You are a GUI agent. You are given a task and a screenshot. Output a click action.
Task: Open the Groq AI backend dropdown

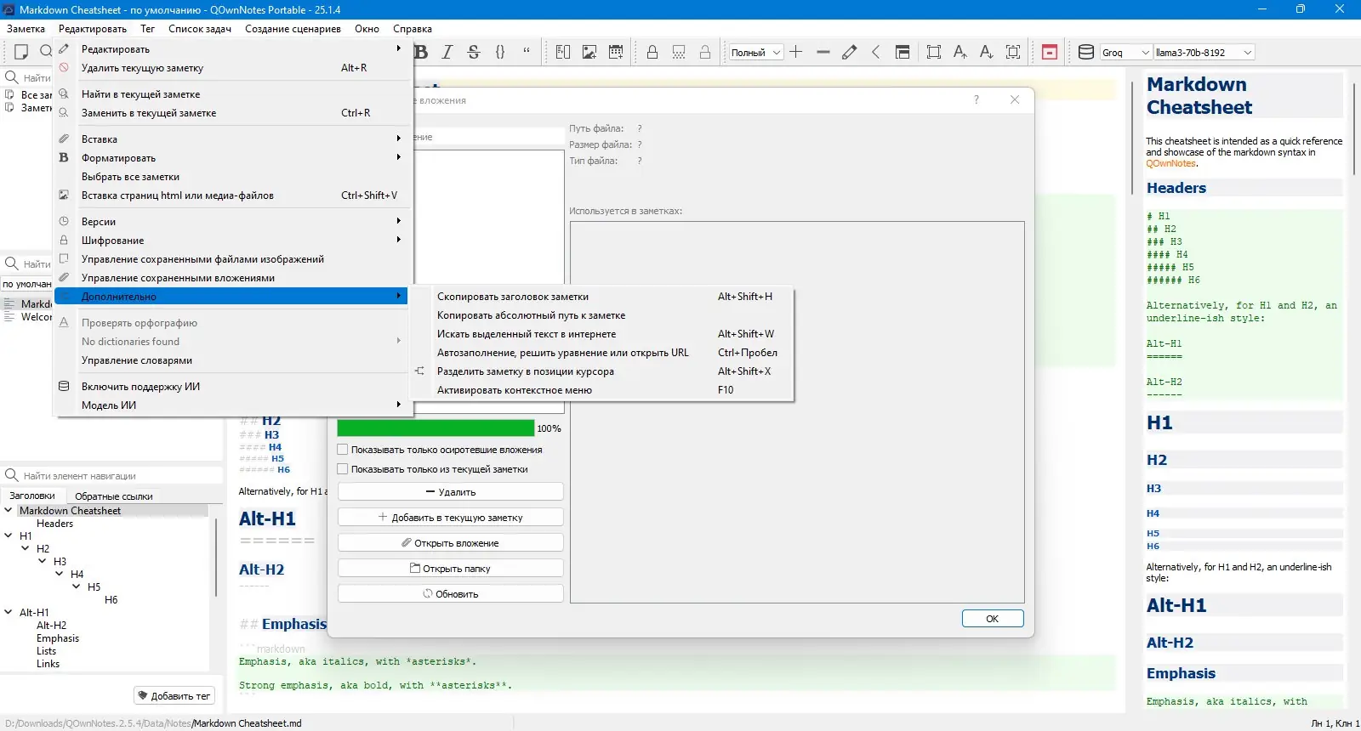pyautogui.click(x=1125, y=53)
